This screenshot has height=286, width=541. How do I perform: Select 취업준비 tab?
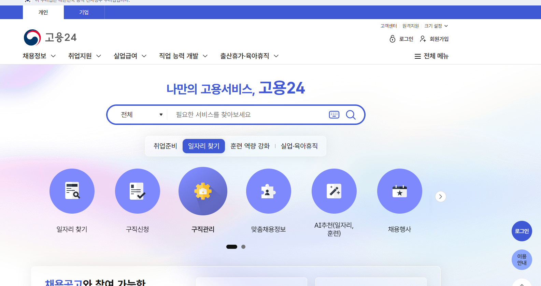click(165, 146)
